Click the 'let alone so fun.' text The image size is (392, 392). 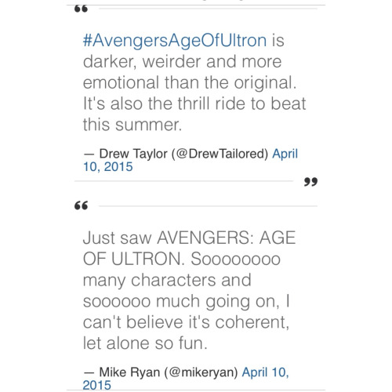click(x=145, y=343)
